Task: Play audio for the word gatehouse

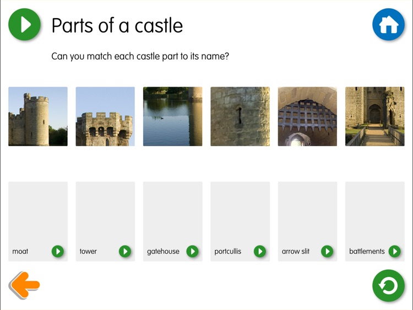Action: point(192,252)
